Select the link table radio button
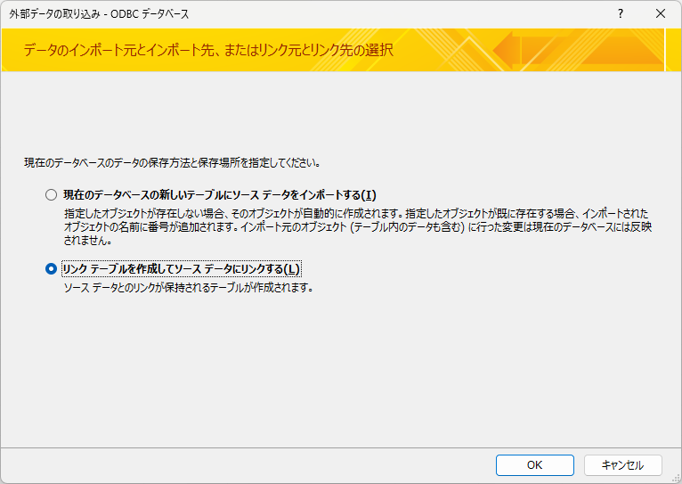The width and height of the screenshot is (682, 484). tap(51, 269)
